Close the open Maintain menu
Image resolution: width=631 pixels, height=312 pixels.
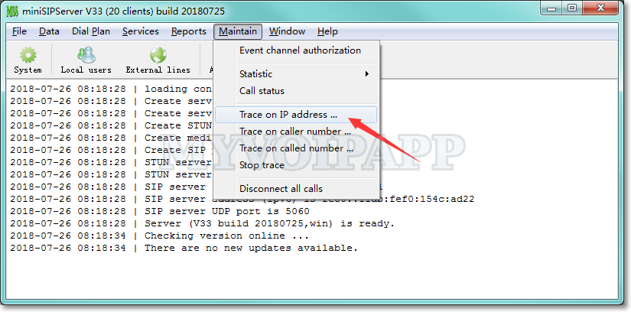[x=238, y=31]
